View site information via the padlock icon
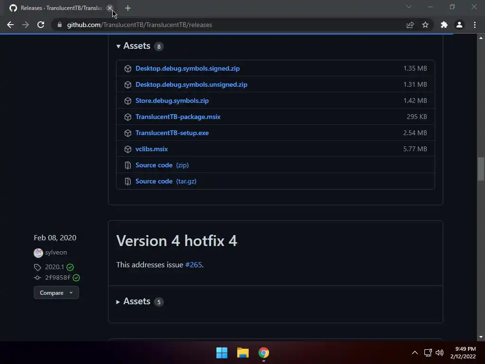Image resolution: width=485 pixels, height=364 pixels. (x=60, y=25)
